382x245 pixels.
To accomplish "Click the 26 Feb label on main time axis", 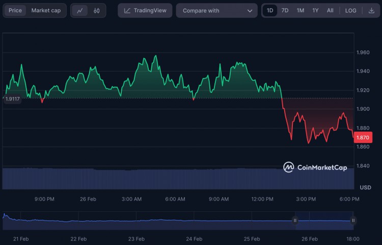I will pos(88,199).
